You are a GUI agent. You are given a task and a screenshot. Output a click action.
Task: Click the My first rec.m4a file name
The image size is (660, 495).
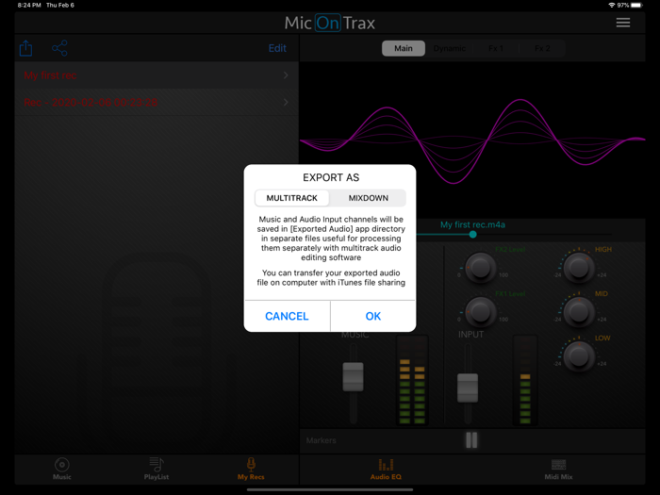[x=472, y=224]
